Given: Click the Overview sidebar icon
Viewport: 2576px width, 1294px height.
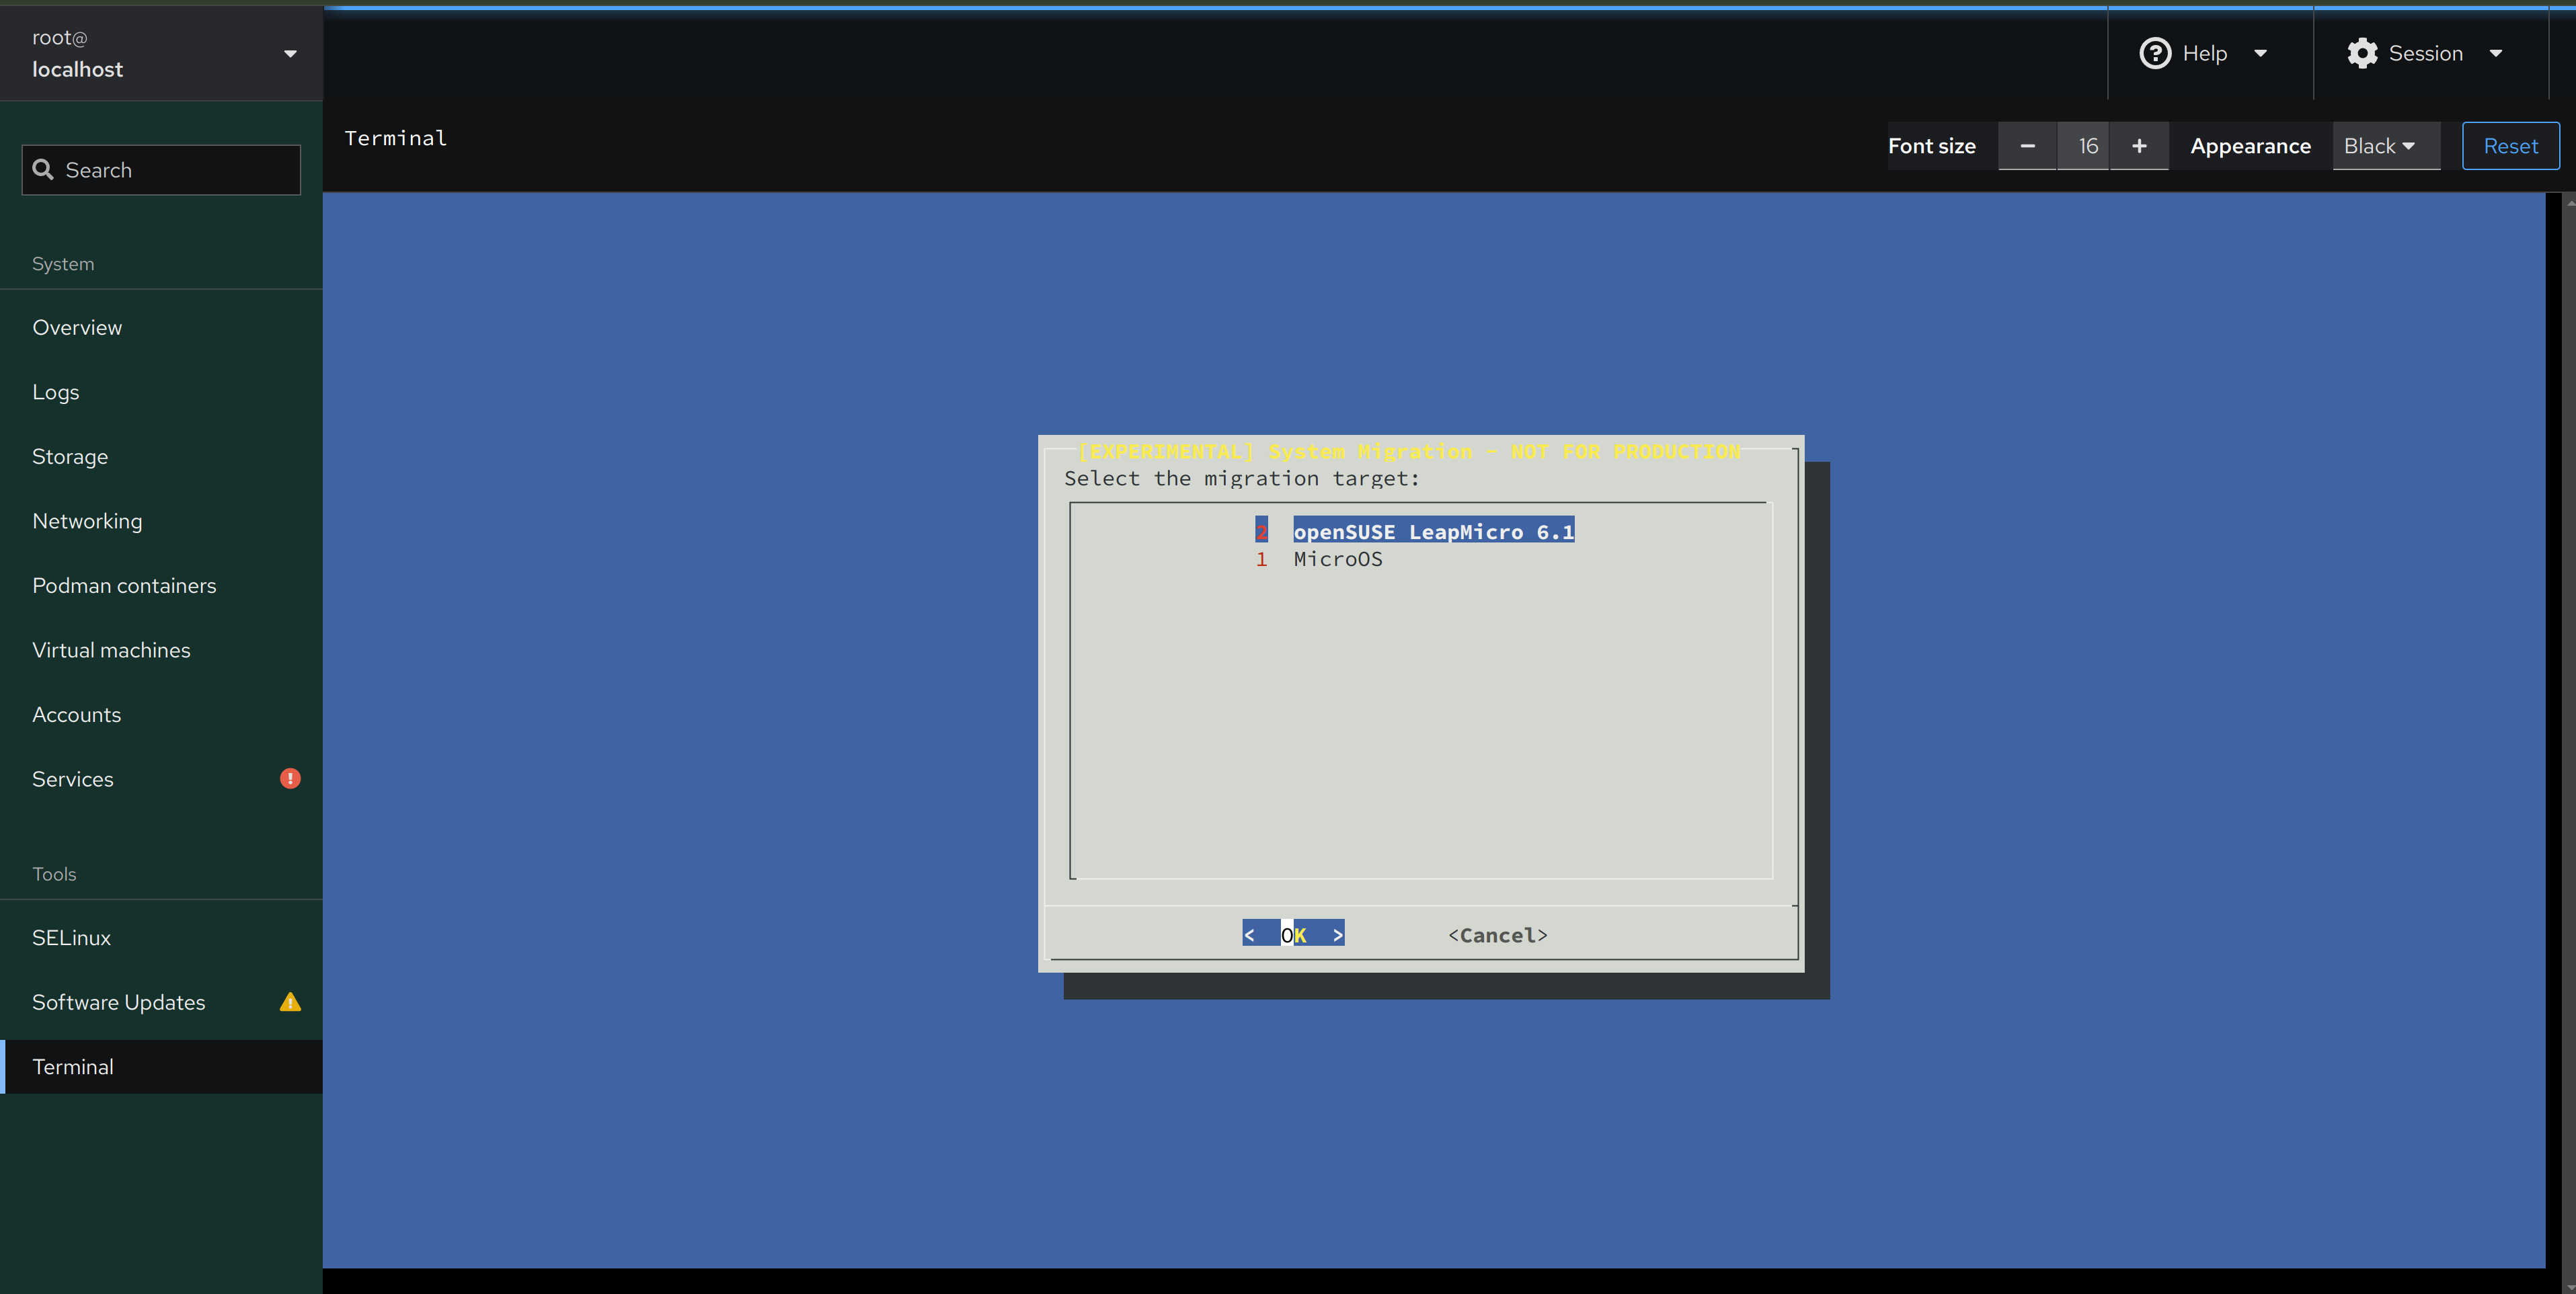Looking at the screenshot, I should (76, 327).
